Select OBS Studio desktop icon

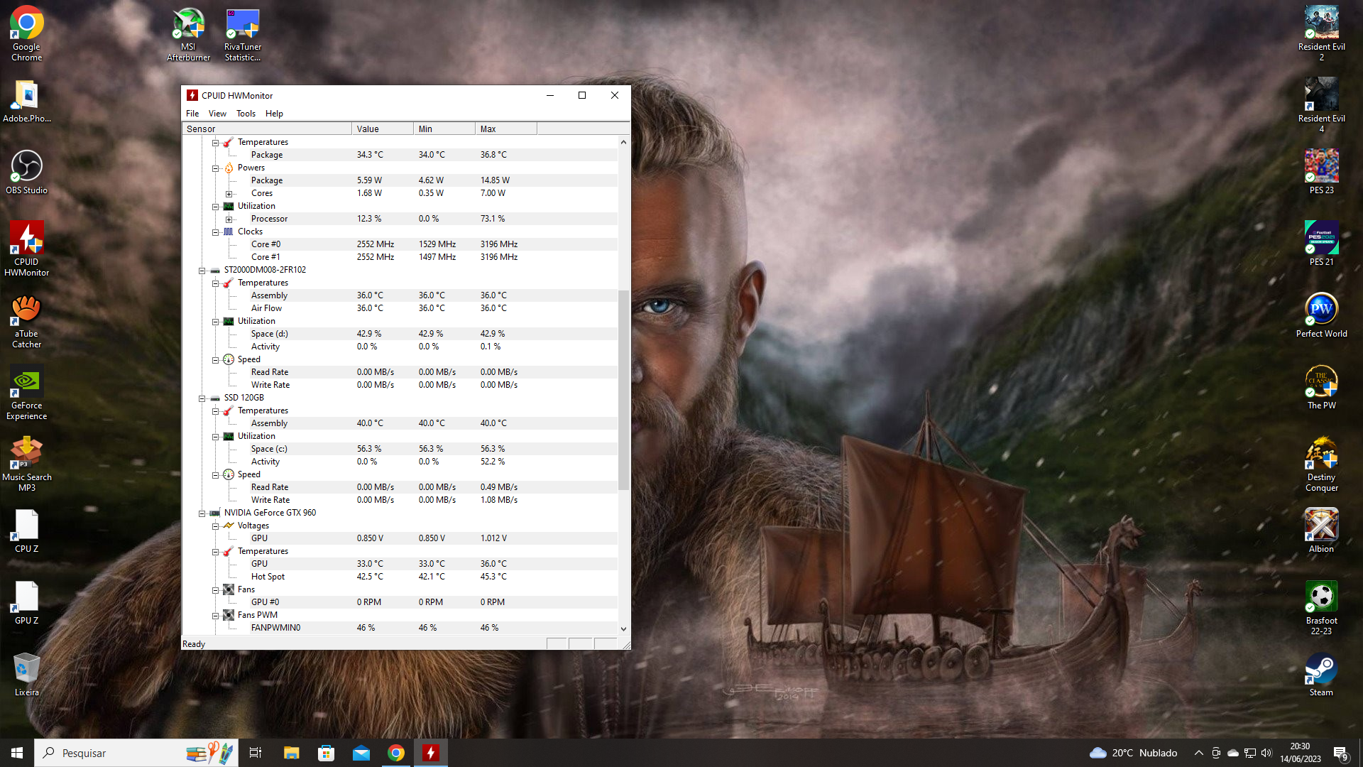[x=26, y=173]
